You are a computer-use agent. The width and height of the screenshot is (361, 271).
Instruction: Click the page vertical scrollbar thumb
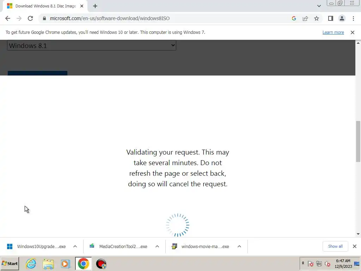click(358, 141)
